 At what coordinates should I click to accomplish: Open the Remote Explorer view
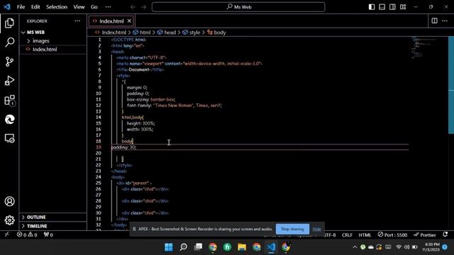pos(9,138)
